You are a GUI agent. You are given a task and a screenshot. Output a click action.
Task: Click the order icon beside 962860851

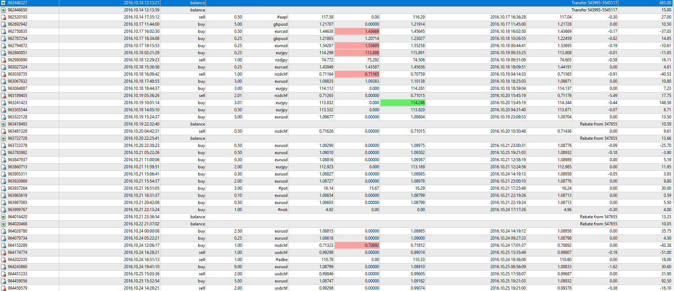(3, 53)
